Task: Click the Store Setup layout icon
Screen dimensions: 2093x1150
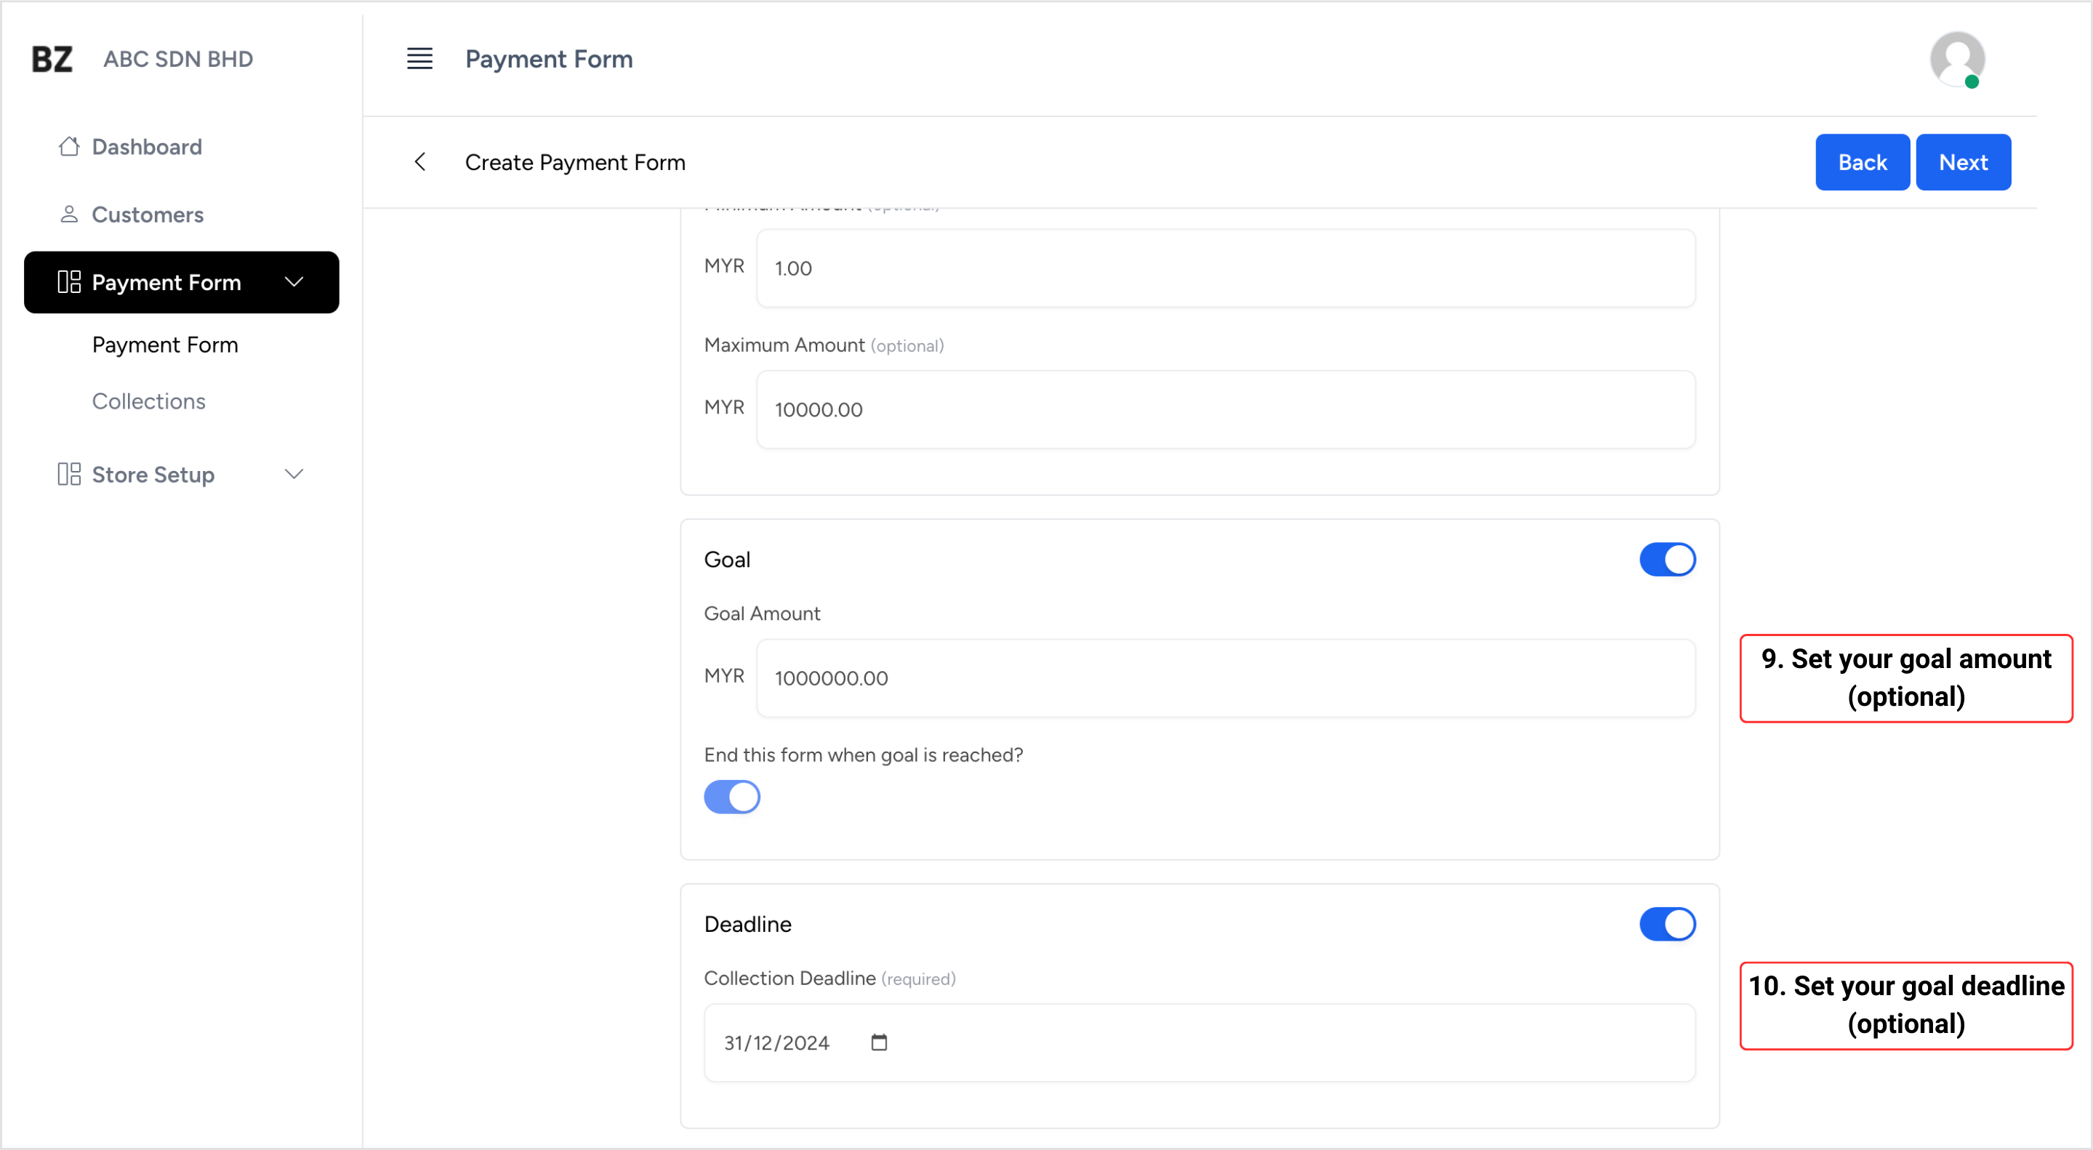Action: point(69,474)
